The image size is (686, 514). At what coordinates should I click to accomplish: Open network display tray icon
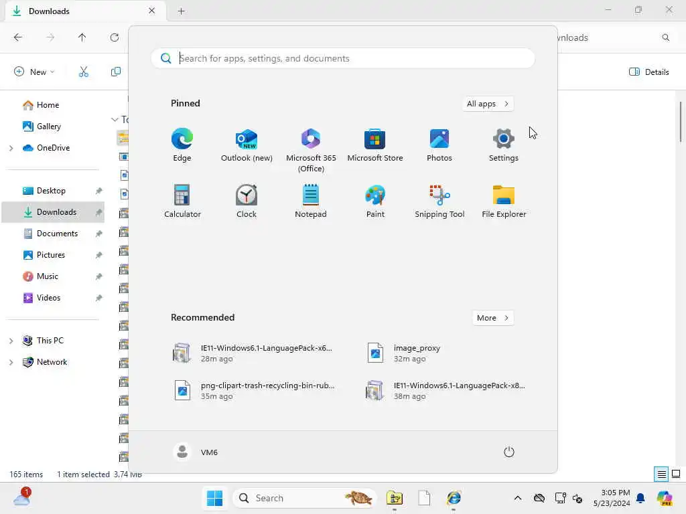(560, 498)
